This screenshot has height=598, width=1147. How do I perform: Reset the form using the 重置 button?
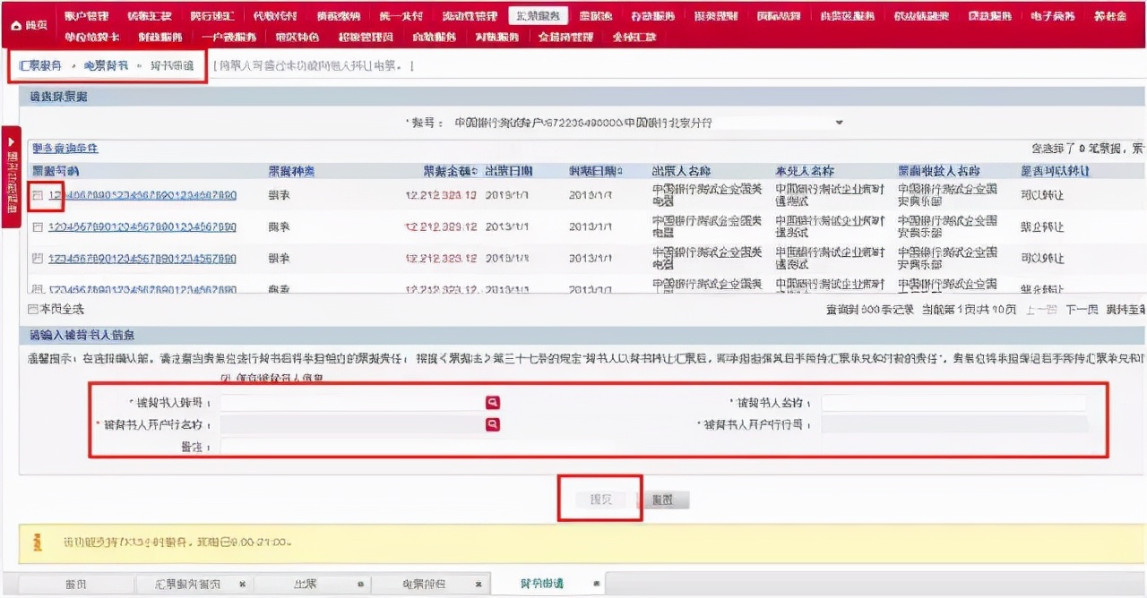coord(664,499)
